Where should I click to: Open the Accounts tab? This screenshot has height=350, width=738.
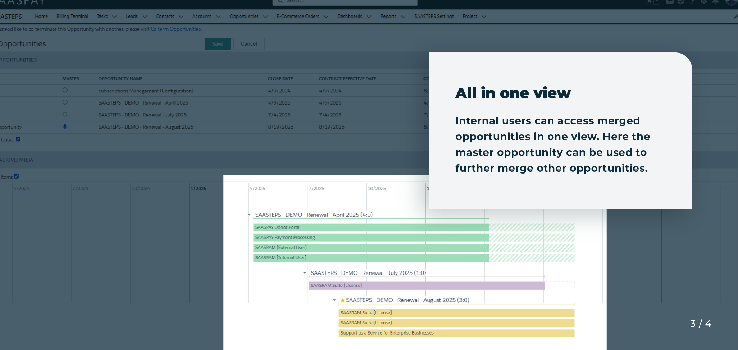(x=202, y=17)
